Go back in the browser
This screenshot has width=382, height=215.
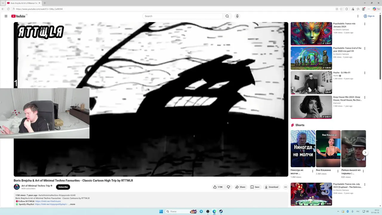3,9
